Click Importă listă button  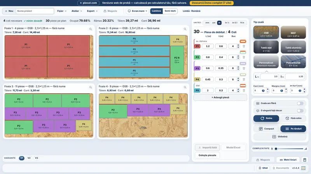tap(207, 148)
